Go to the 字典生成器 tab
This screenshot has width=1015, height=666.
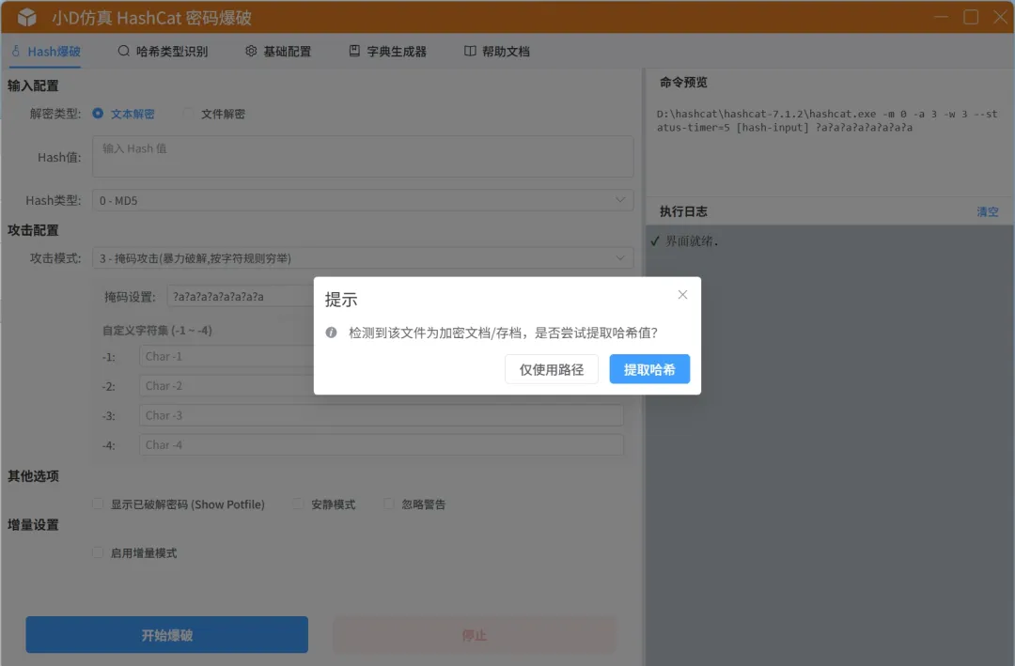point(387,51)
